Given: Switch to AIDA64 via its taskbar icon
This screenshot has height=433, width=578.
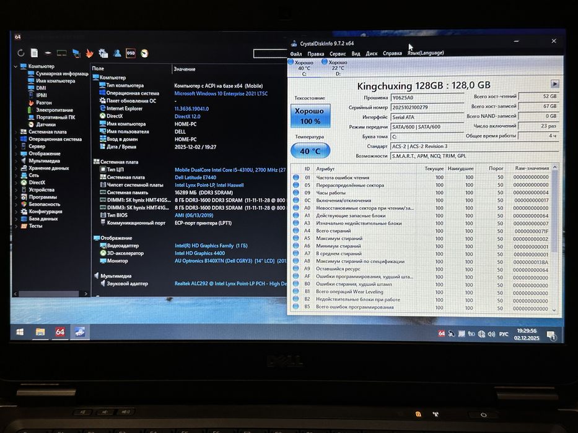Looking at the screenshot, I should [60, 332].
